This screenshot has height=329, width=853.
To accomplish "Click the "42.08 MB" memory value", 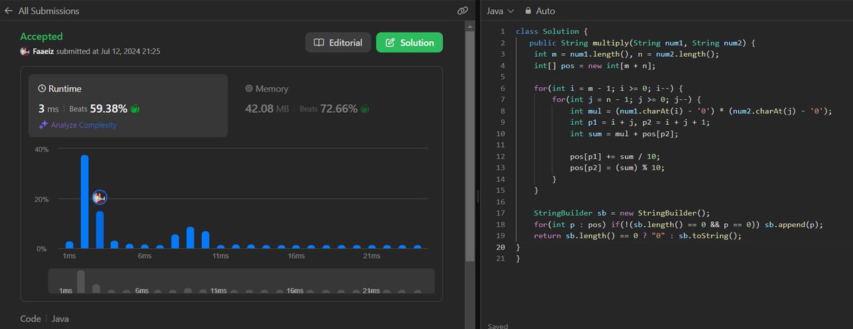I will click(x=267, y=108).
